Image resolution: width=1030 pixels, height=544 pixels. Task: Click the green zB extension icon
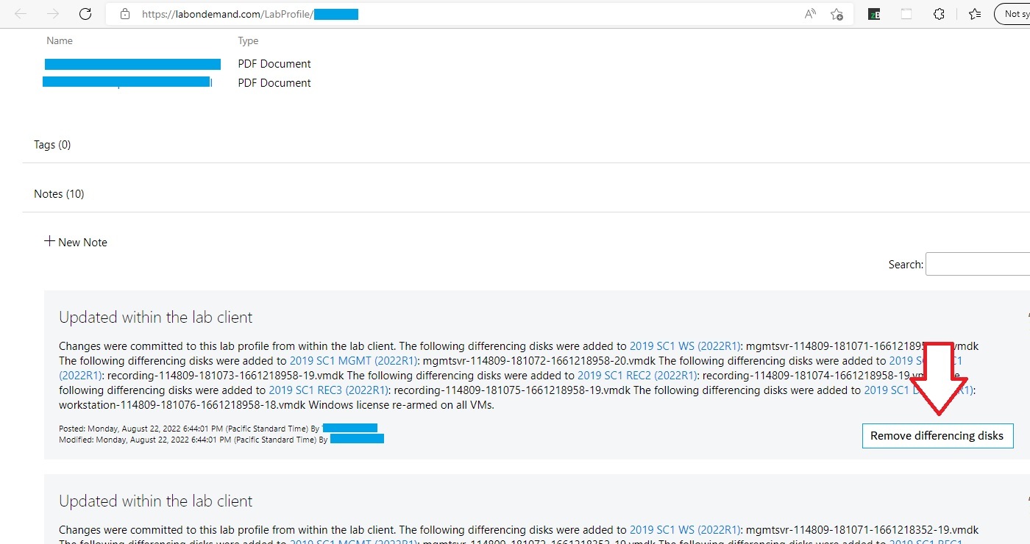[874, 14]
